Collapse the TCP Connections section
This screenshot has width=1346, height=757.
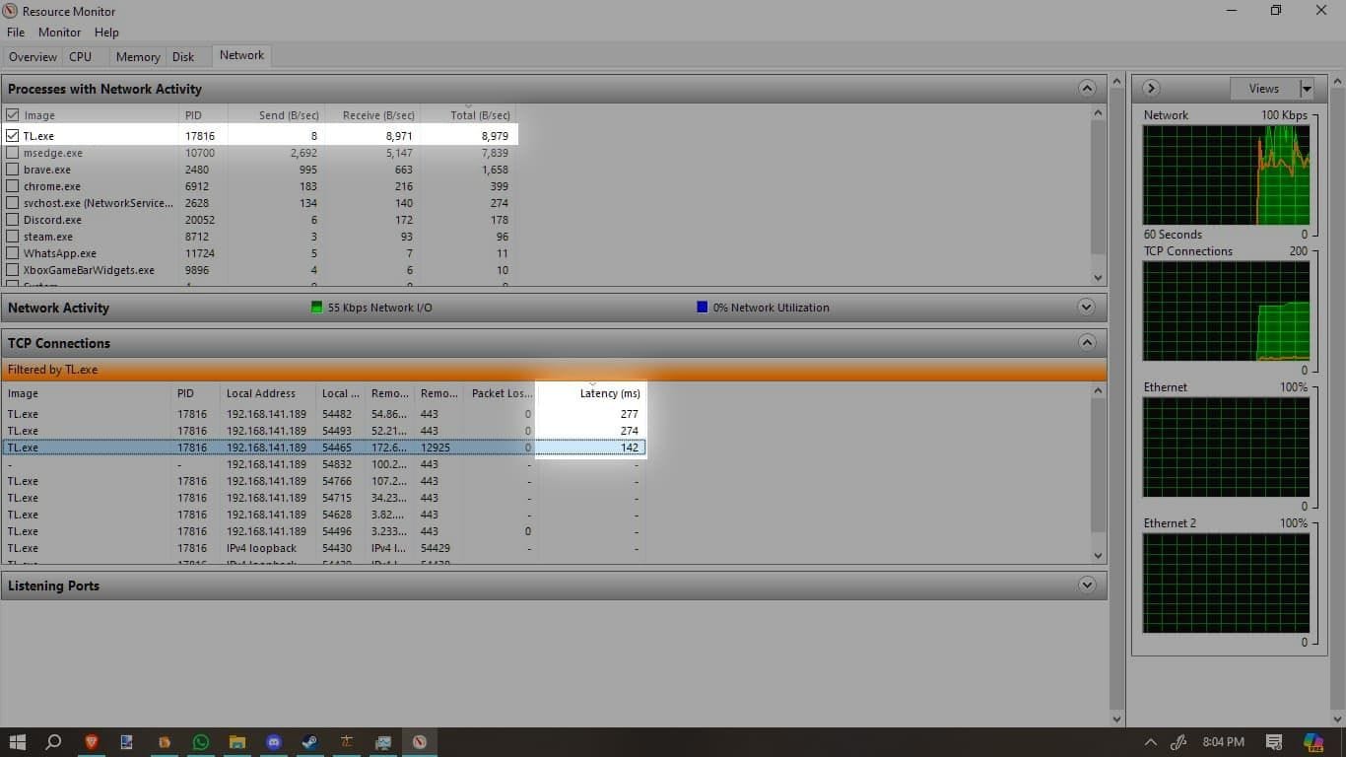(x=1086, y=343)
